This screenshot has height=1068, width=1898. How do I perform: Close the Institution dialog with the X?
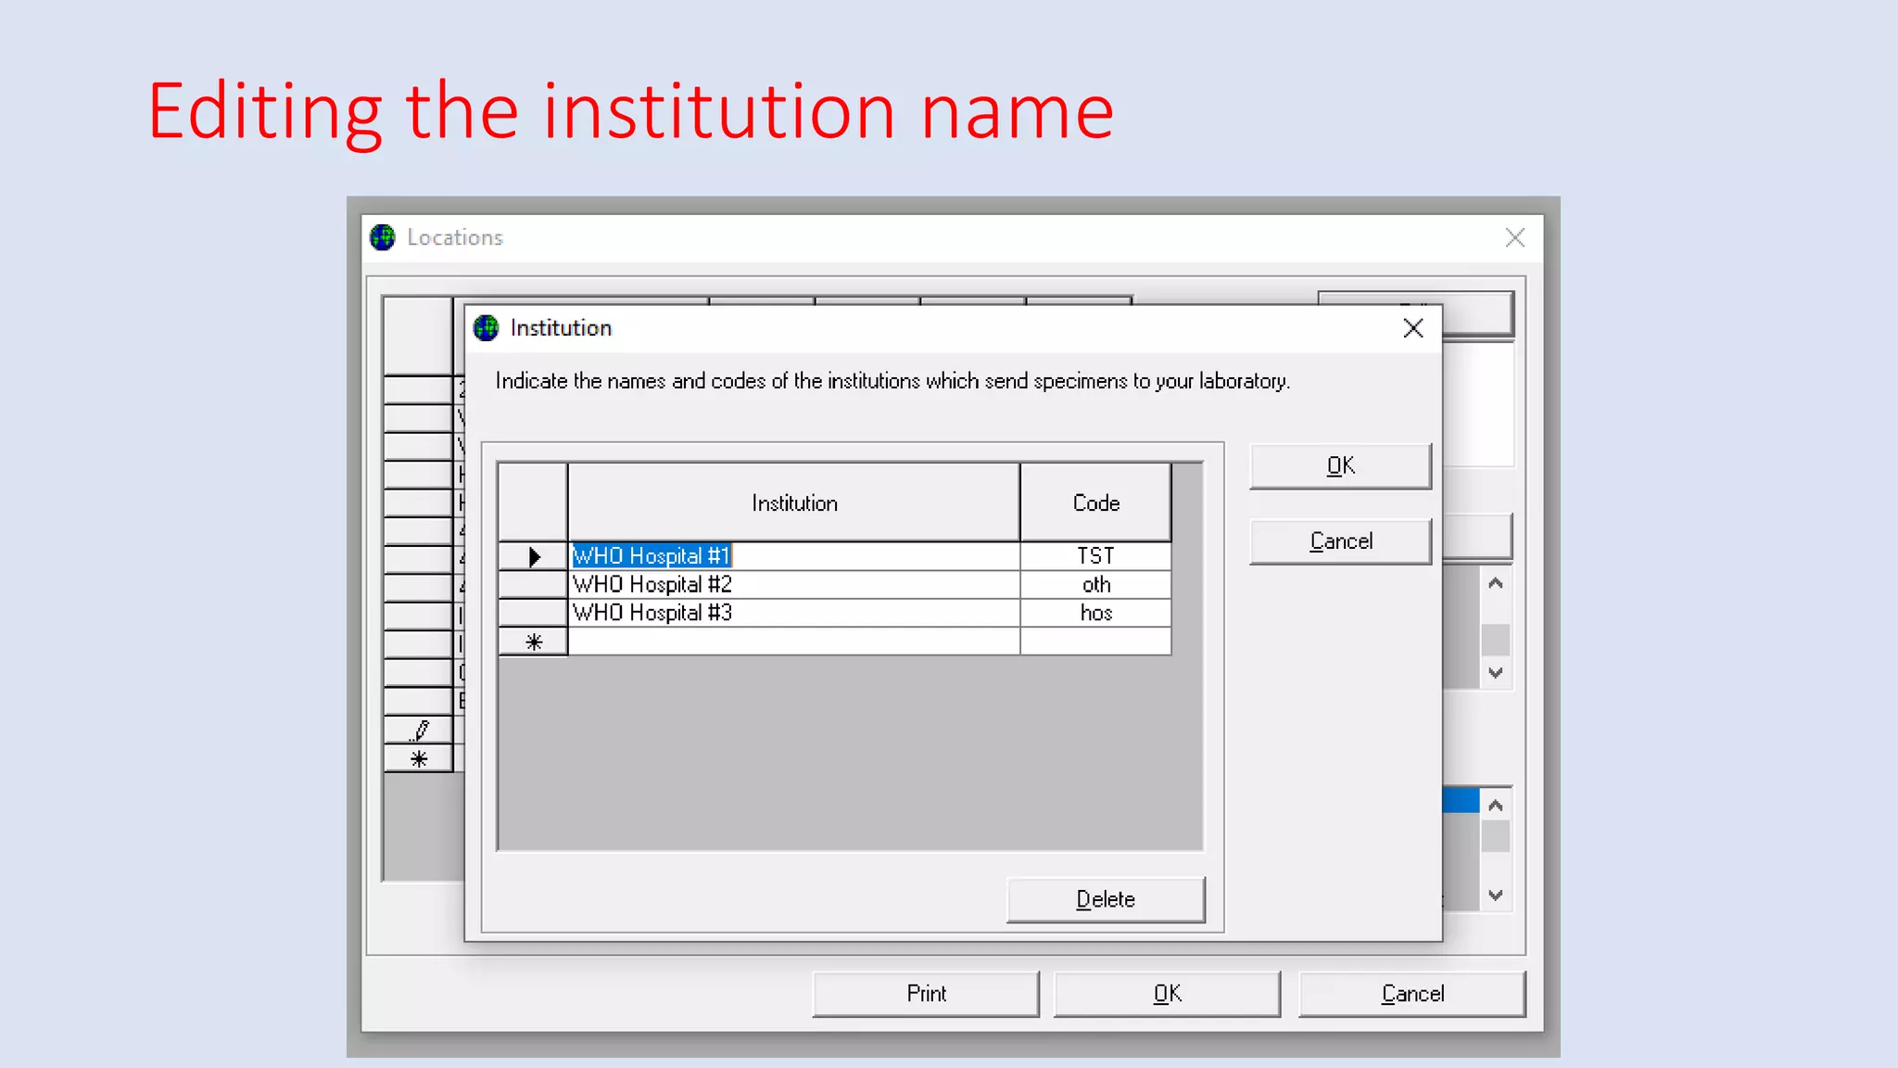coord(1412,328)
